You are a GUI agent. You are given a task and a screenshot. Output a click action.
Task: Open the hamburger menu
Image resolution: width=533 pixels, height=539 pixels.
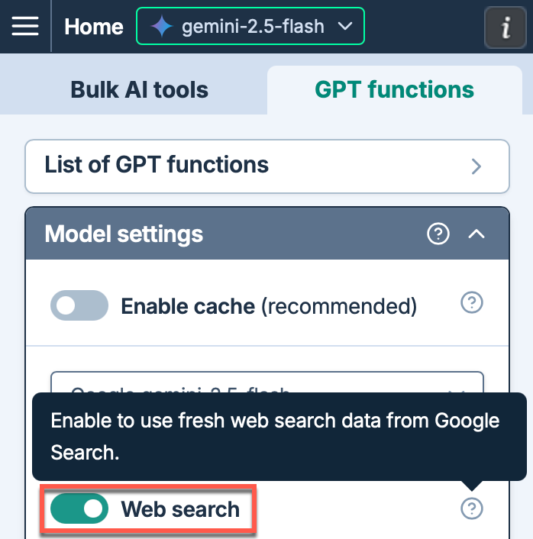point(25,26)
